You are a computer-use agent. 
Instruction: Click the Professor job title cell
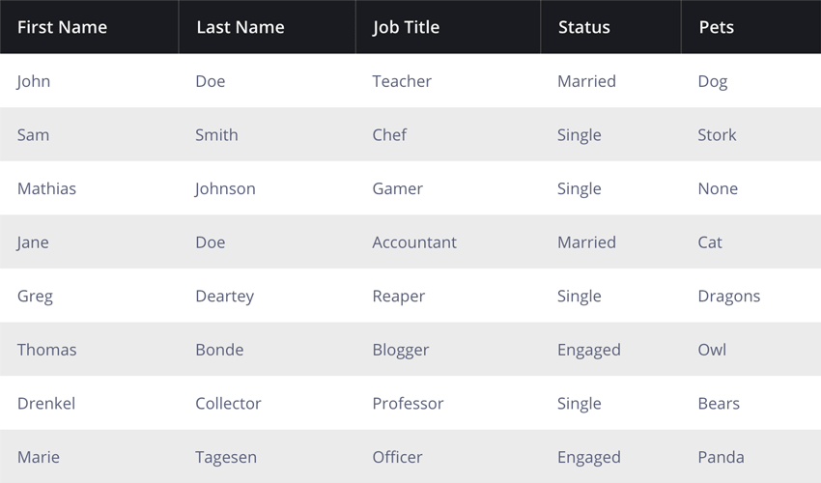[x=447, y=403]
